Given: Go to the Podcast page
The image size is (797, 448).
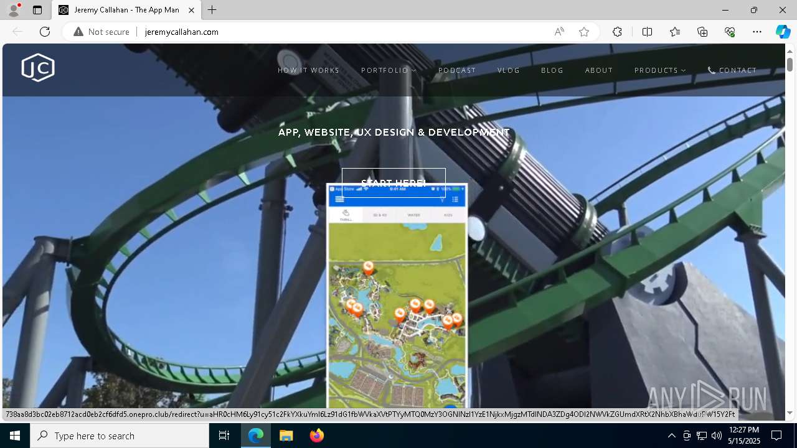Looking at the screenshot, I should (457, 70).
